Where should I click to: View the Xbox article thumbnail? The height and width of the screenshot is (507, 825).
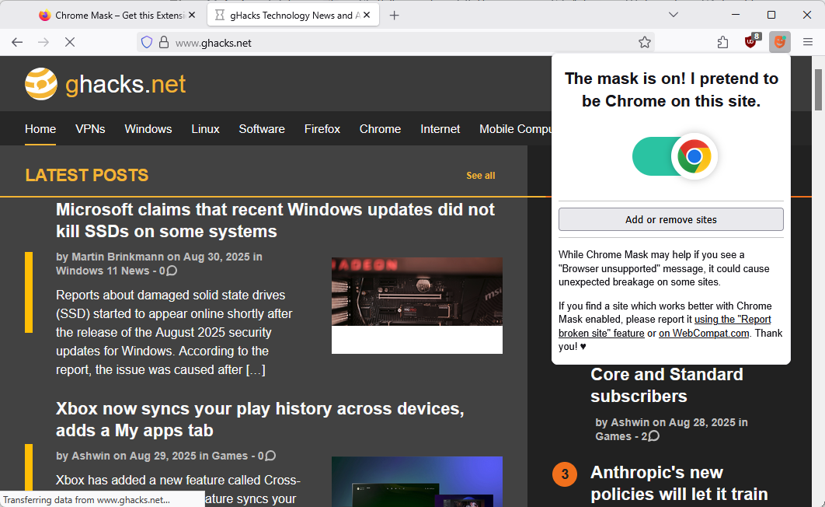416,481
